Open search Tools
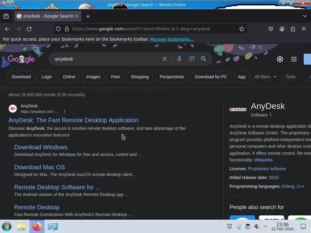311x233 pixels. [290, 77]
